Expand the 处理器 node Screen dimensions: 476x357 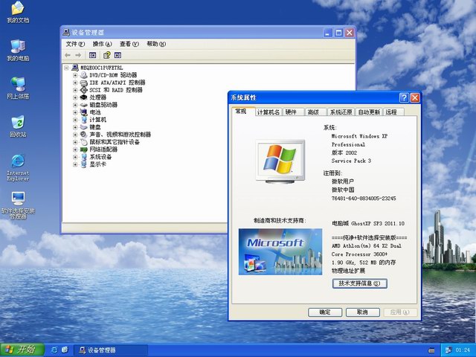[x=75, y=97]
